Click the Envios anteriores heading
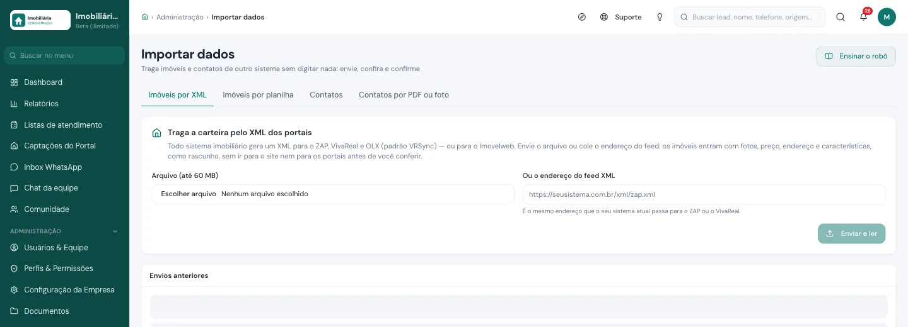This screenshot has height=327, width=908. coord(178,275)
